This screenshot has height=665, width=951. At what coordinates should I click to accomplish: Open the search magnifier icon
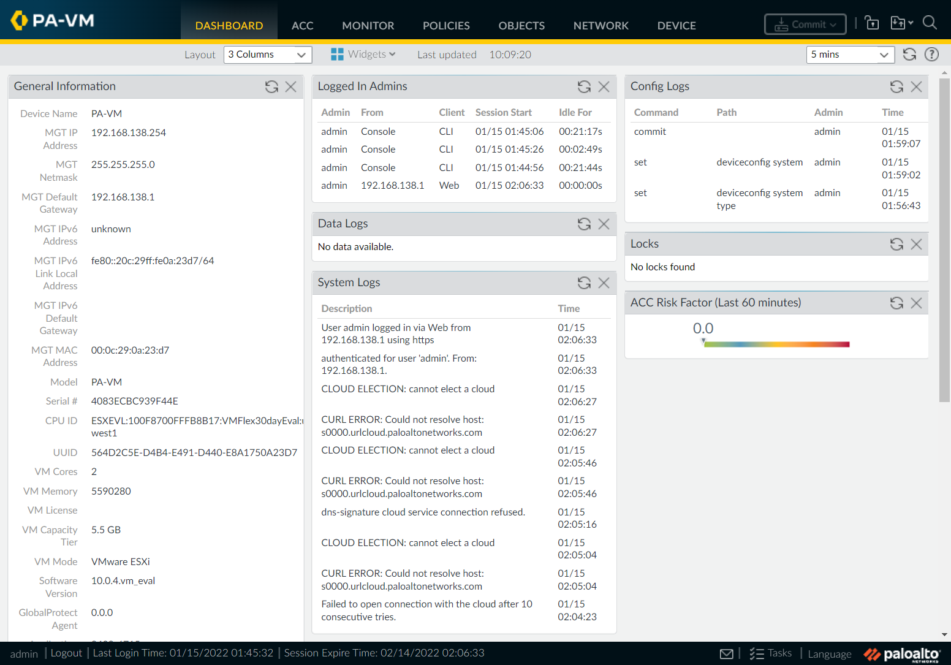pos(930,23)
